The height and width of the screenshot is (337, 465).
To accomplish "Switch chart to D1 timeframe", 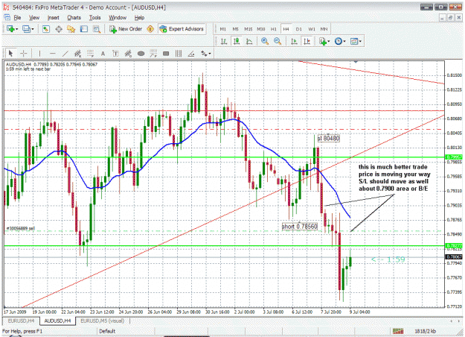I will click(298, 29).
